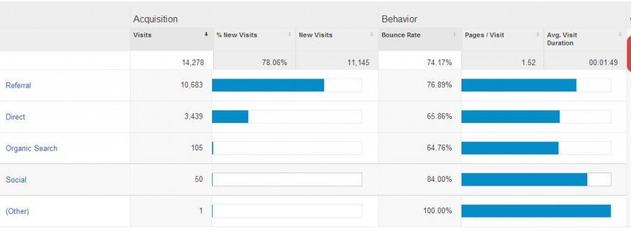Click the Direct visits bar
The height and width of the screenshot is (239, 631).
click(x=230, y=117)
